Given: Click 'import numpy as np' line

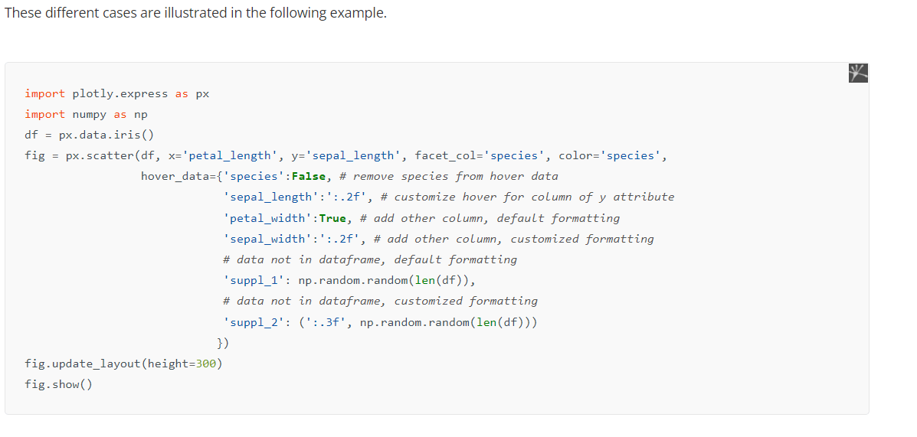Looking at the screenshot, I should tap(86, 114).
